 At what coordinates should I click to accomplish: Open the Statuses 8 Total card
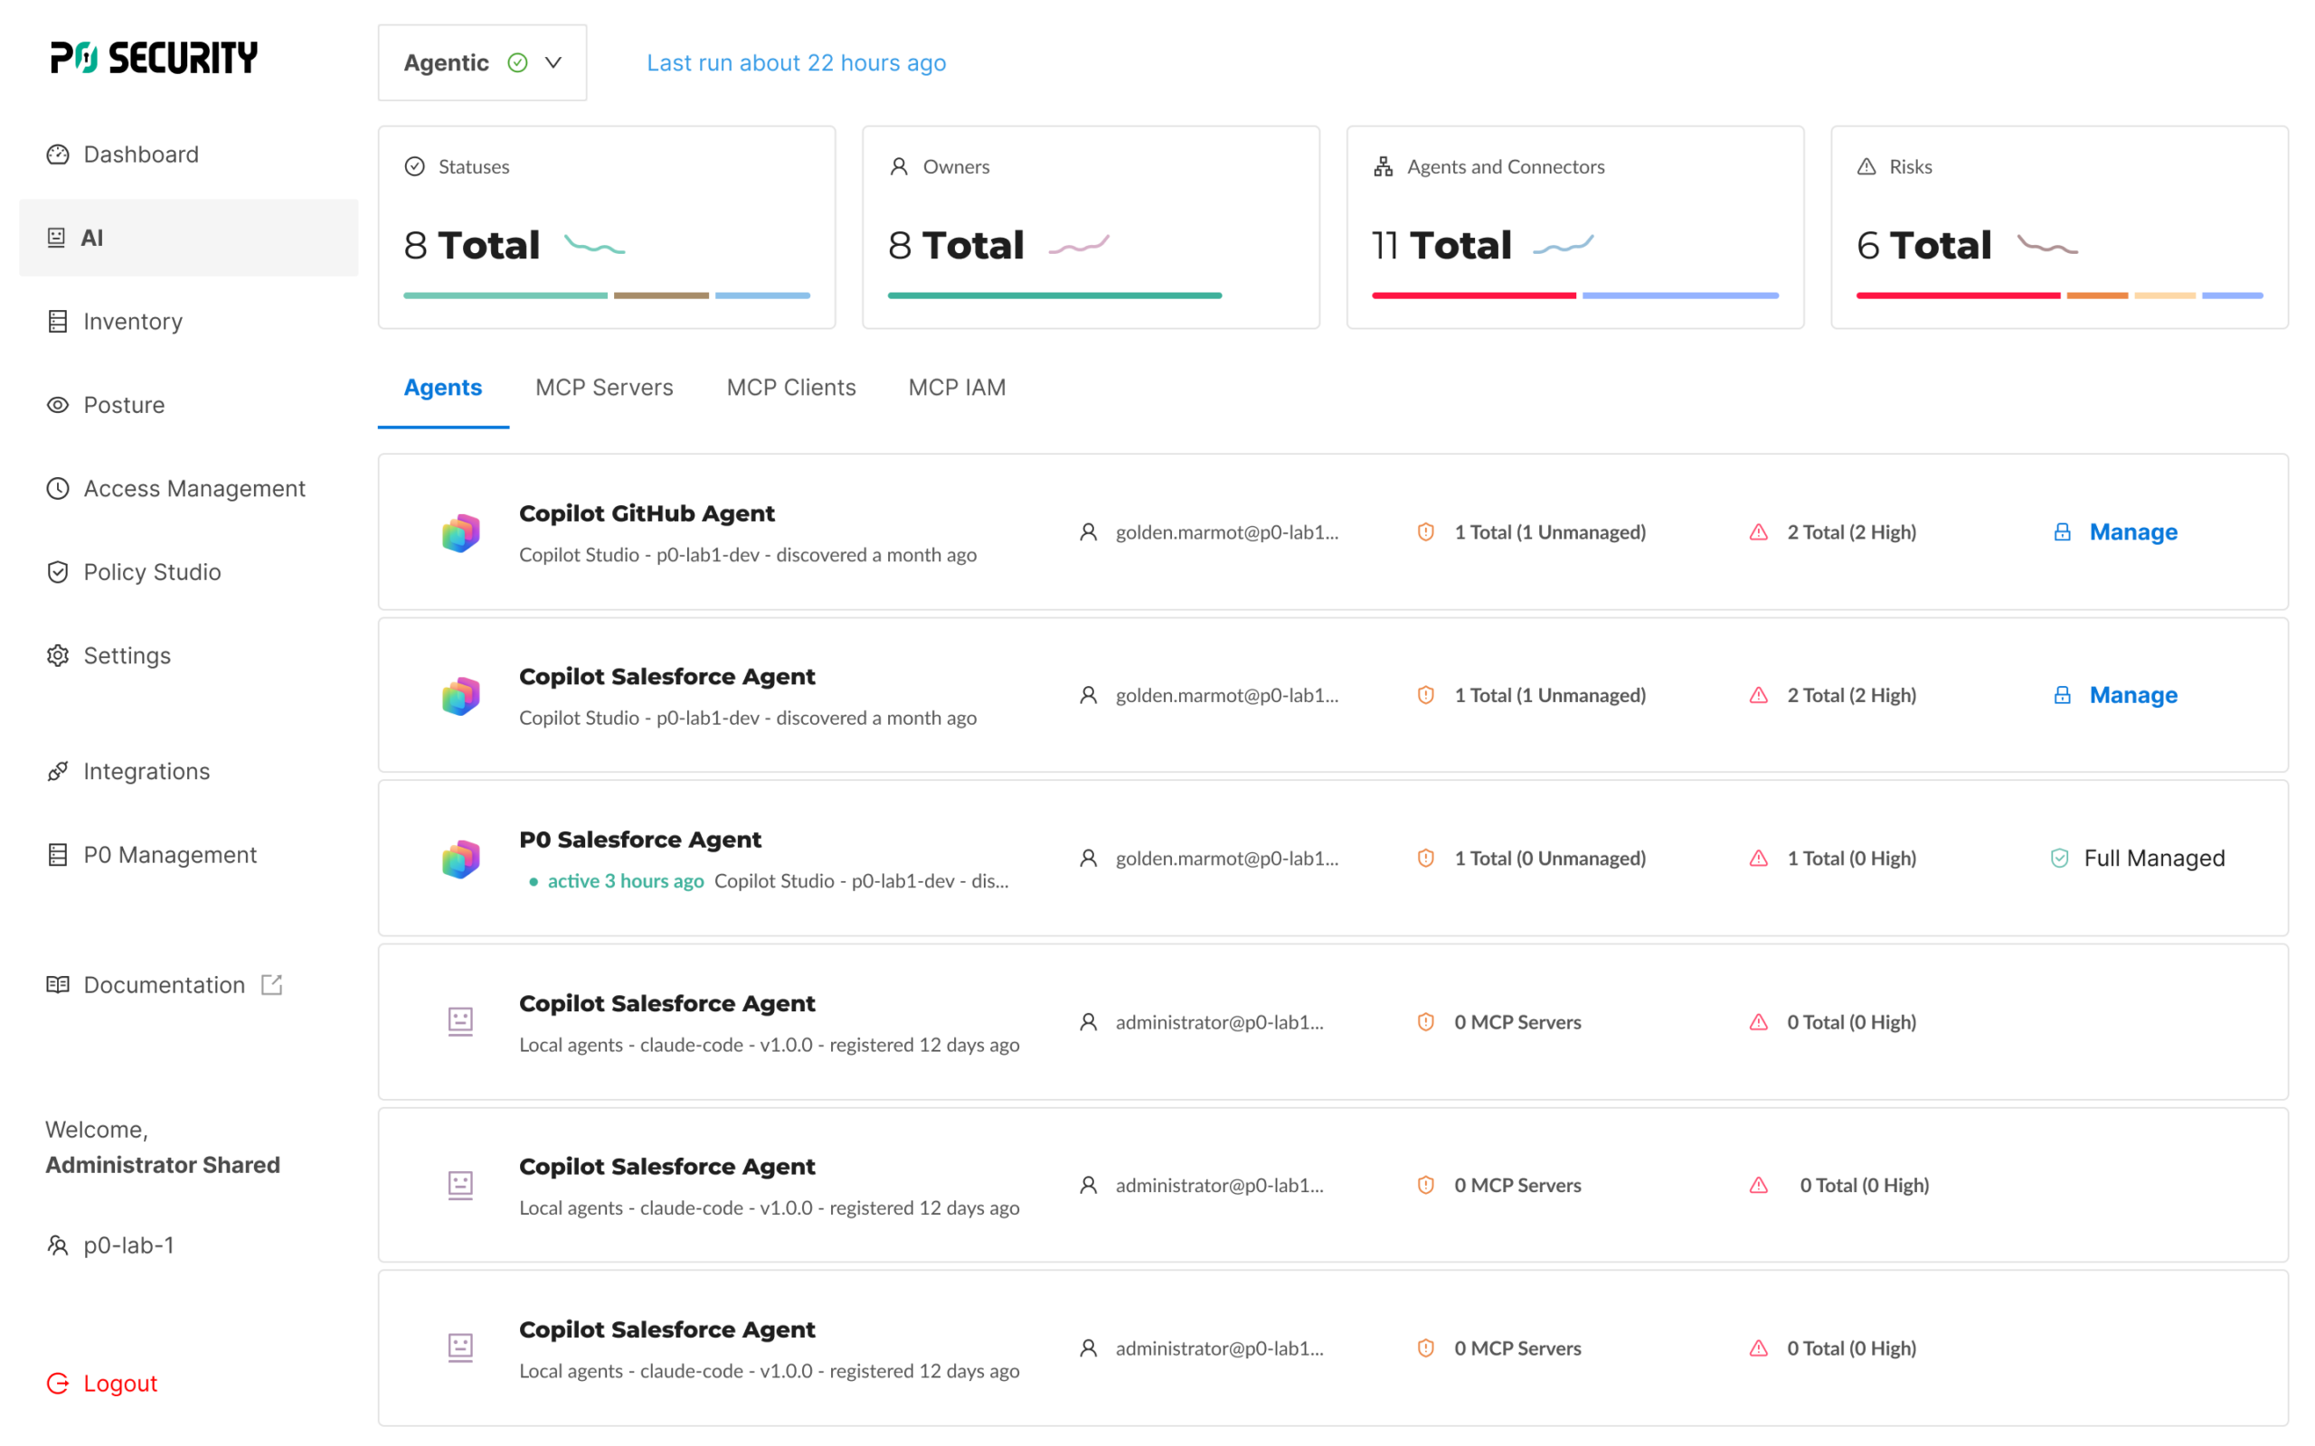(x=607, y=228)
